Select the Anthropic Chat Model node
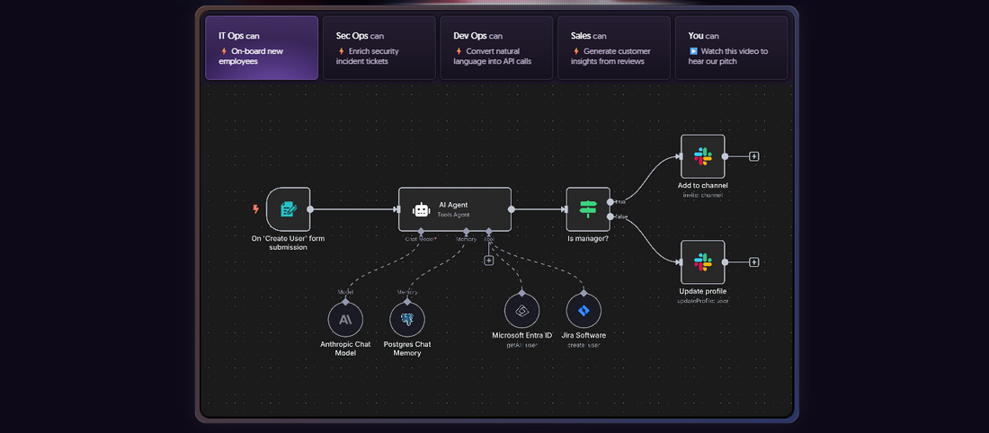The width and height of the screenshot is (989, 433). pos(345,319)
